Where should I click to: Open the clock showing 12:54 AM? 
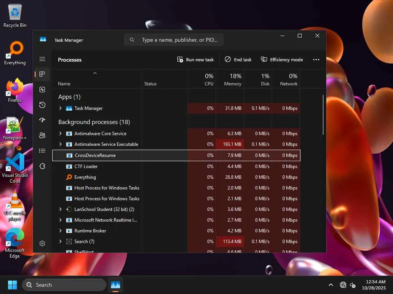click(374, 285)
